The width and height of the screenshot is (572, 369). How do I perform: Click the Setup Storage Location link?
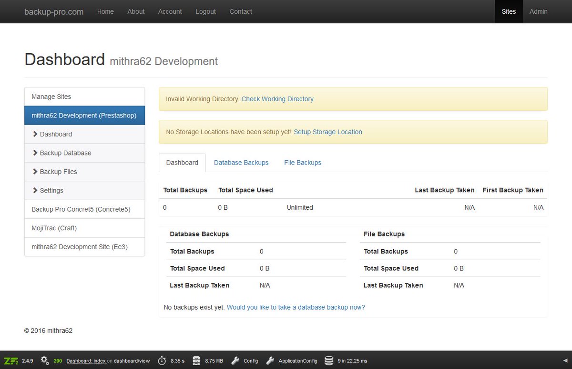click(328, 132)
